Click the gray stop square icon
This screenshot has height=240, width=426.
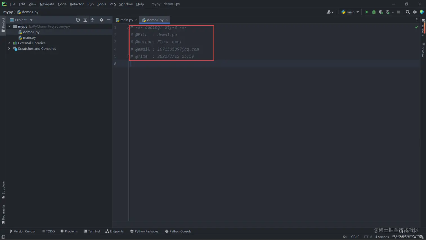coord(398,12)
